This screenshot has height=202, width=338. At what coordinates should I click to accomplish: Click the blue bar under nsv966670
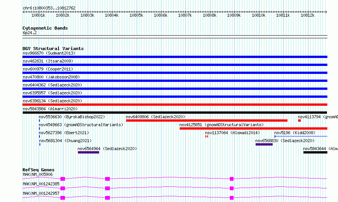[x=175, y=57]
